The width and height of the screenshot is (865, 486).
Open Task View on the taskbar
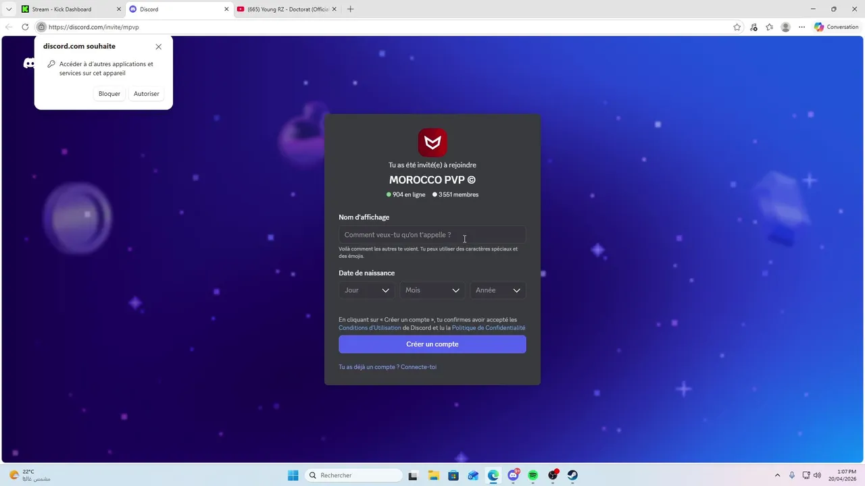tap(413, 475)
